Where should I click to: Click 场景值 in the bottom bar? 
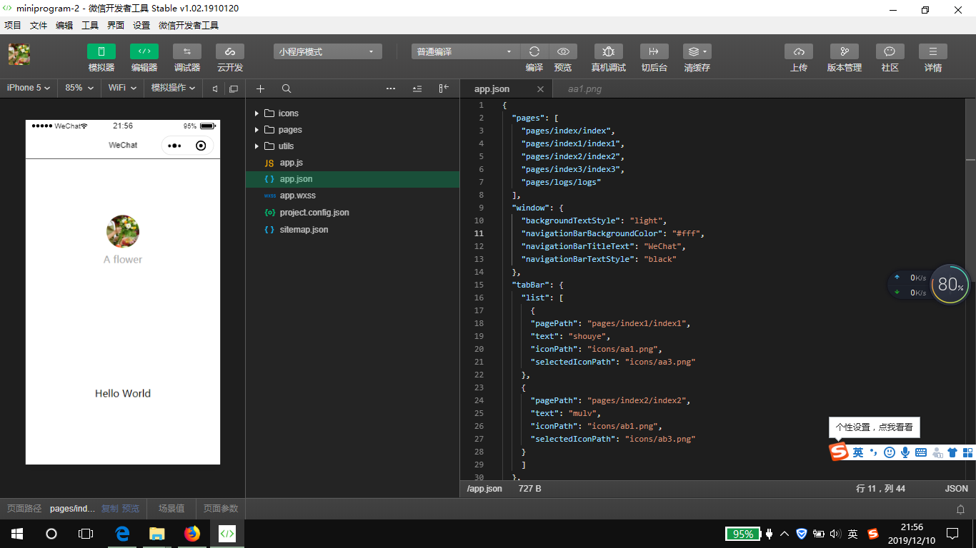pos(171,509)
